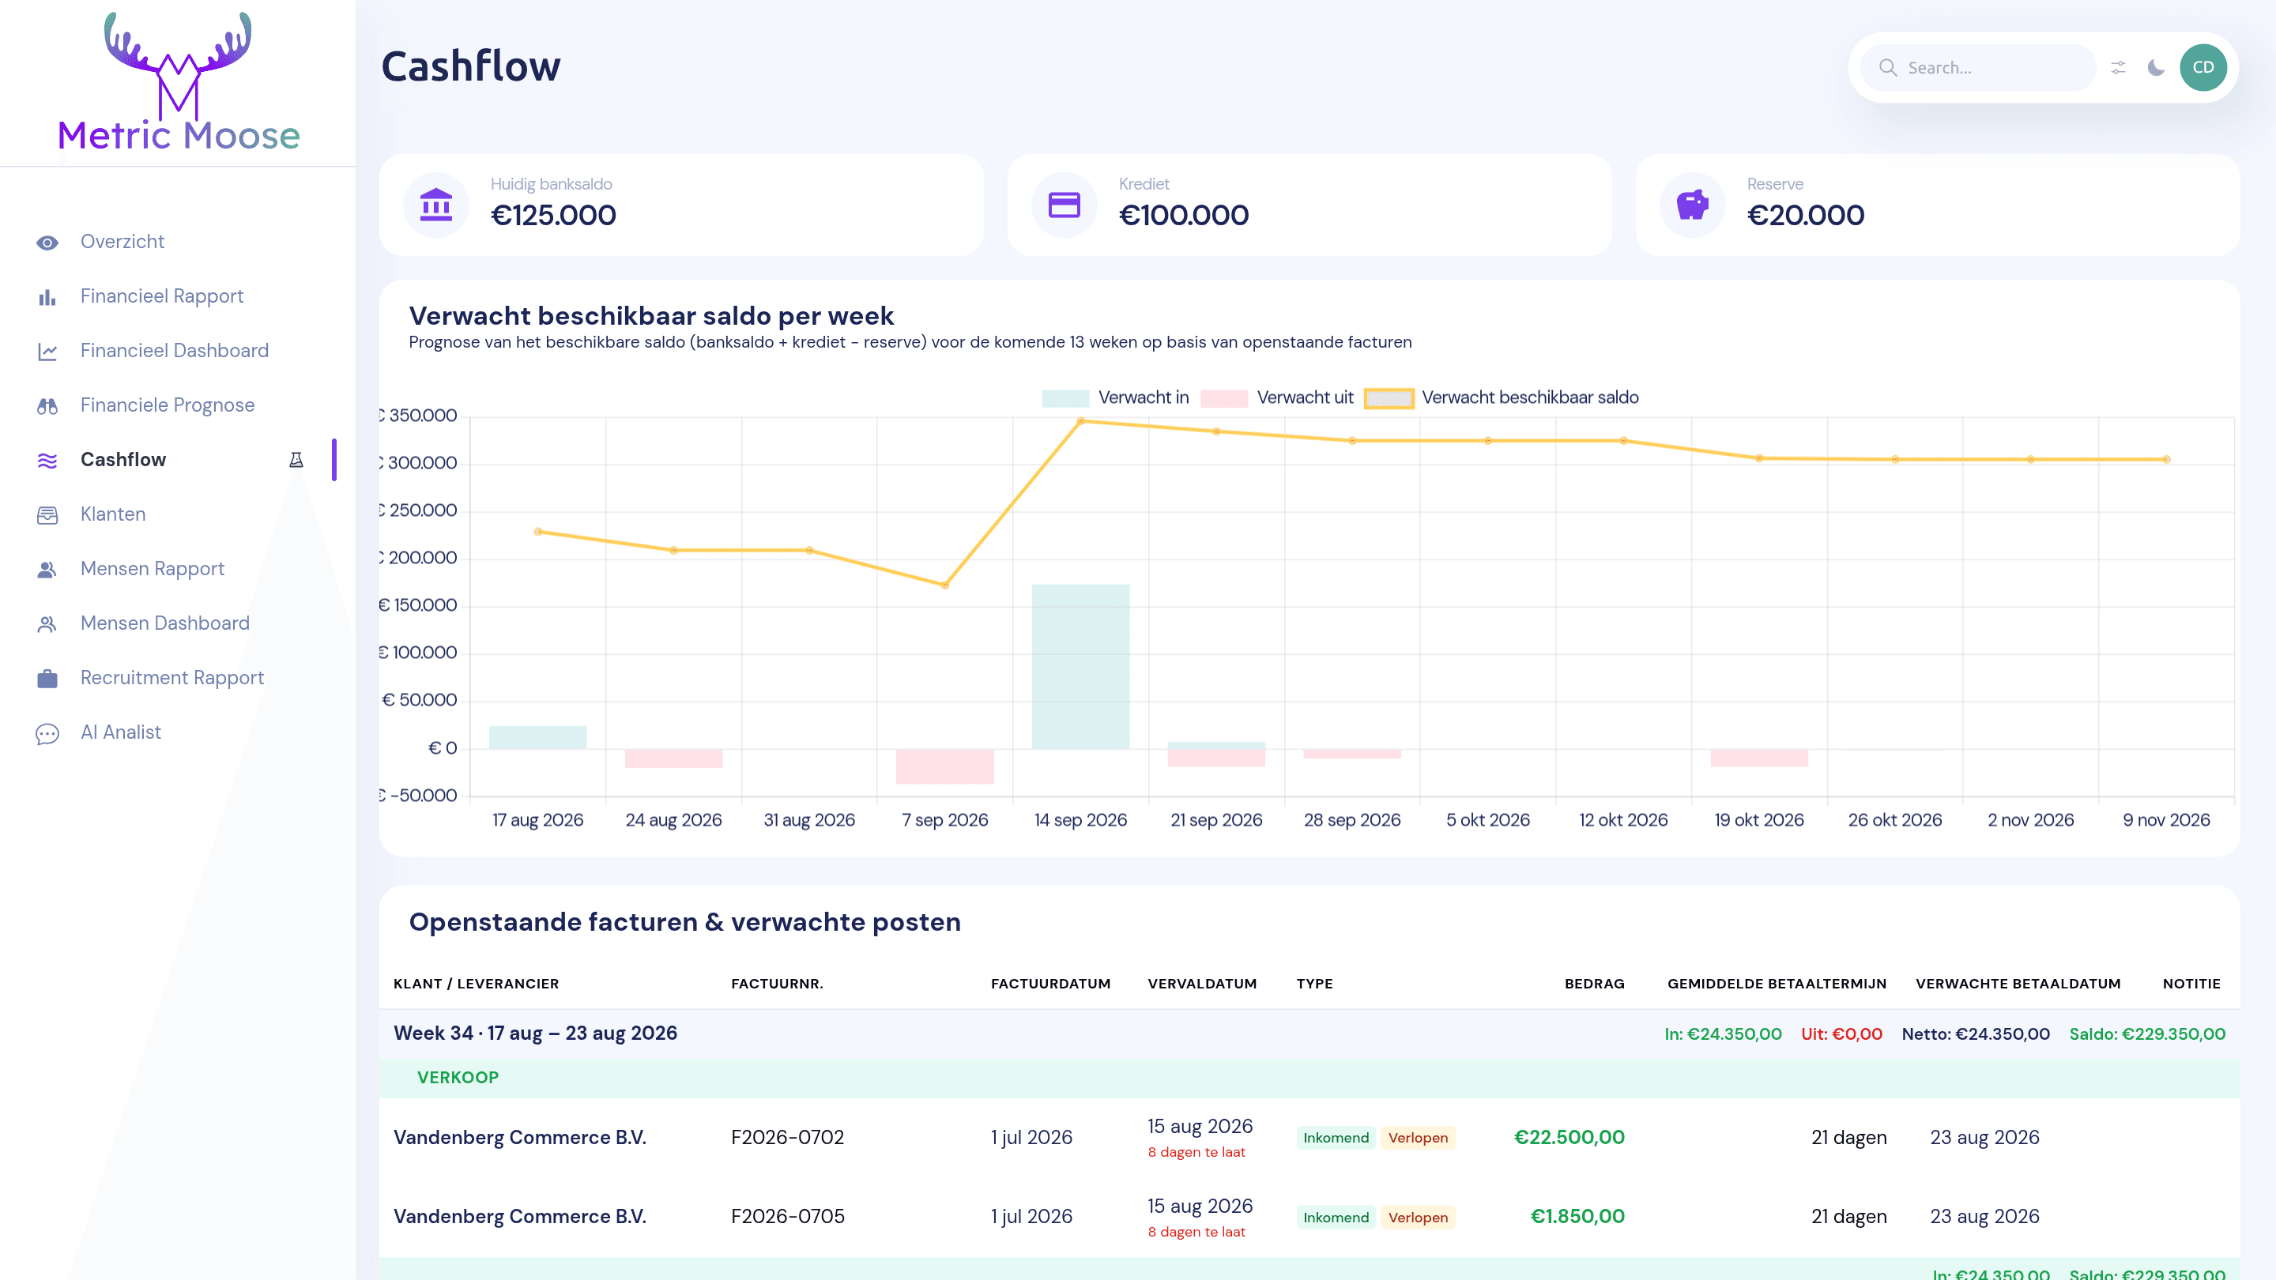
Task: Sort by the Factuurdatum column header
Action: (x=1050, y=984)
